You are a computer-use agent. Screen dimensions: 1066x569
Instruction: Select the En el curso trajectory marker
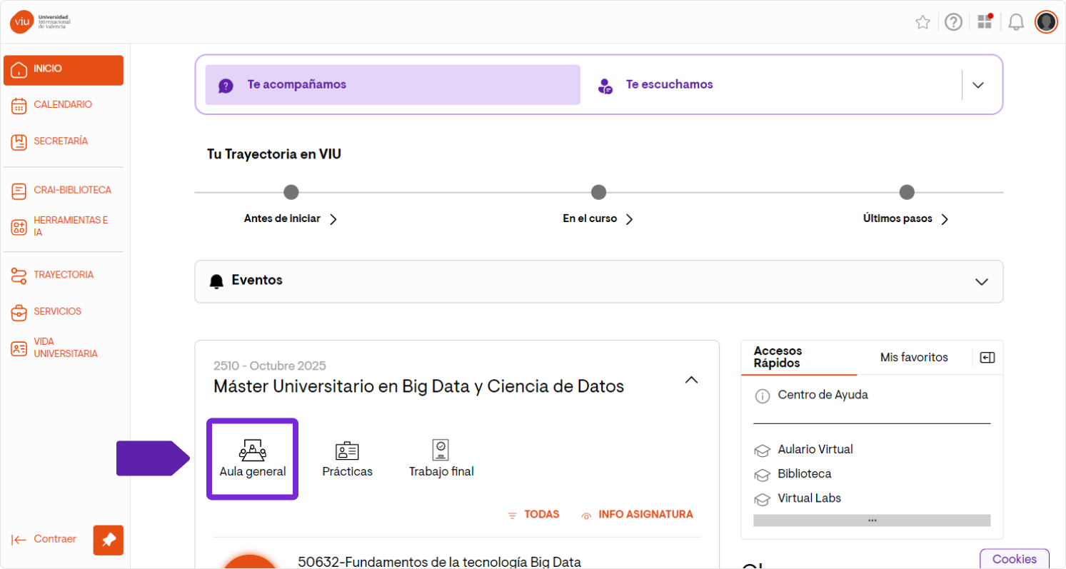598,192
